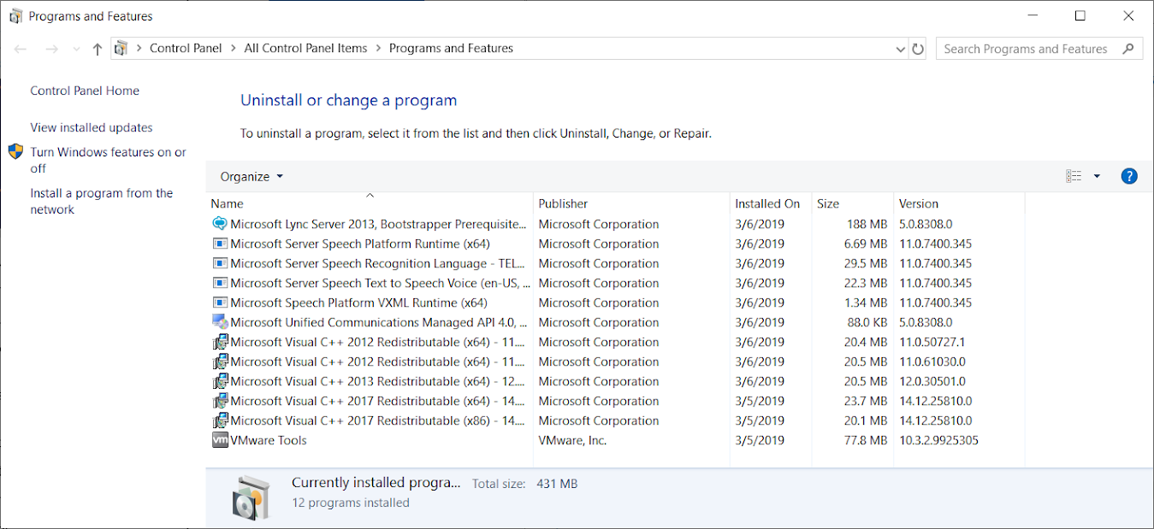1154x529 pixels.
Task: Click the Server Speech Recognition Language program icon
Action: point(220,263)
